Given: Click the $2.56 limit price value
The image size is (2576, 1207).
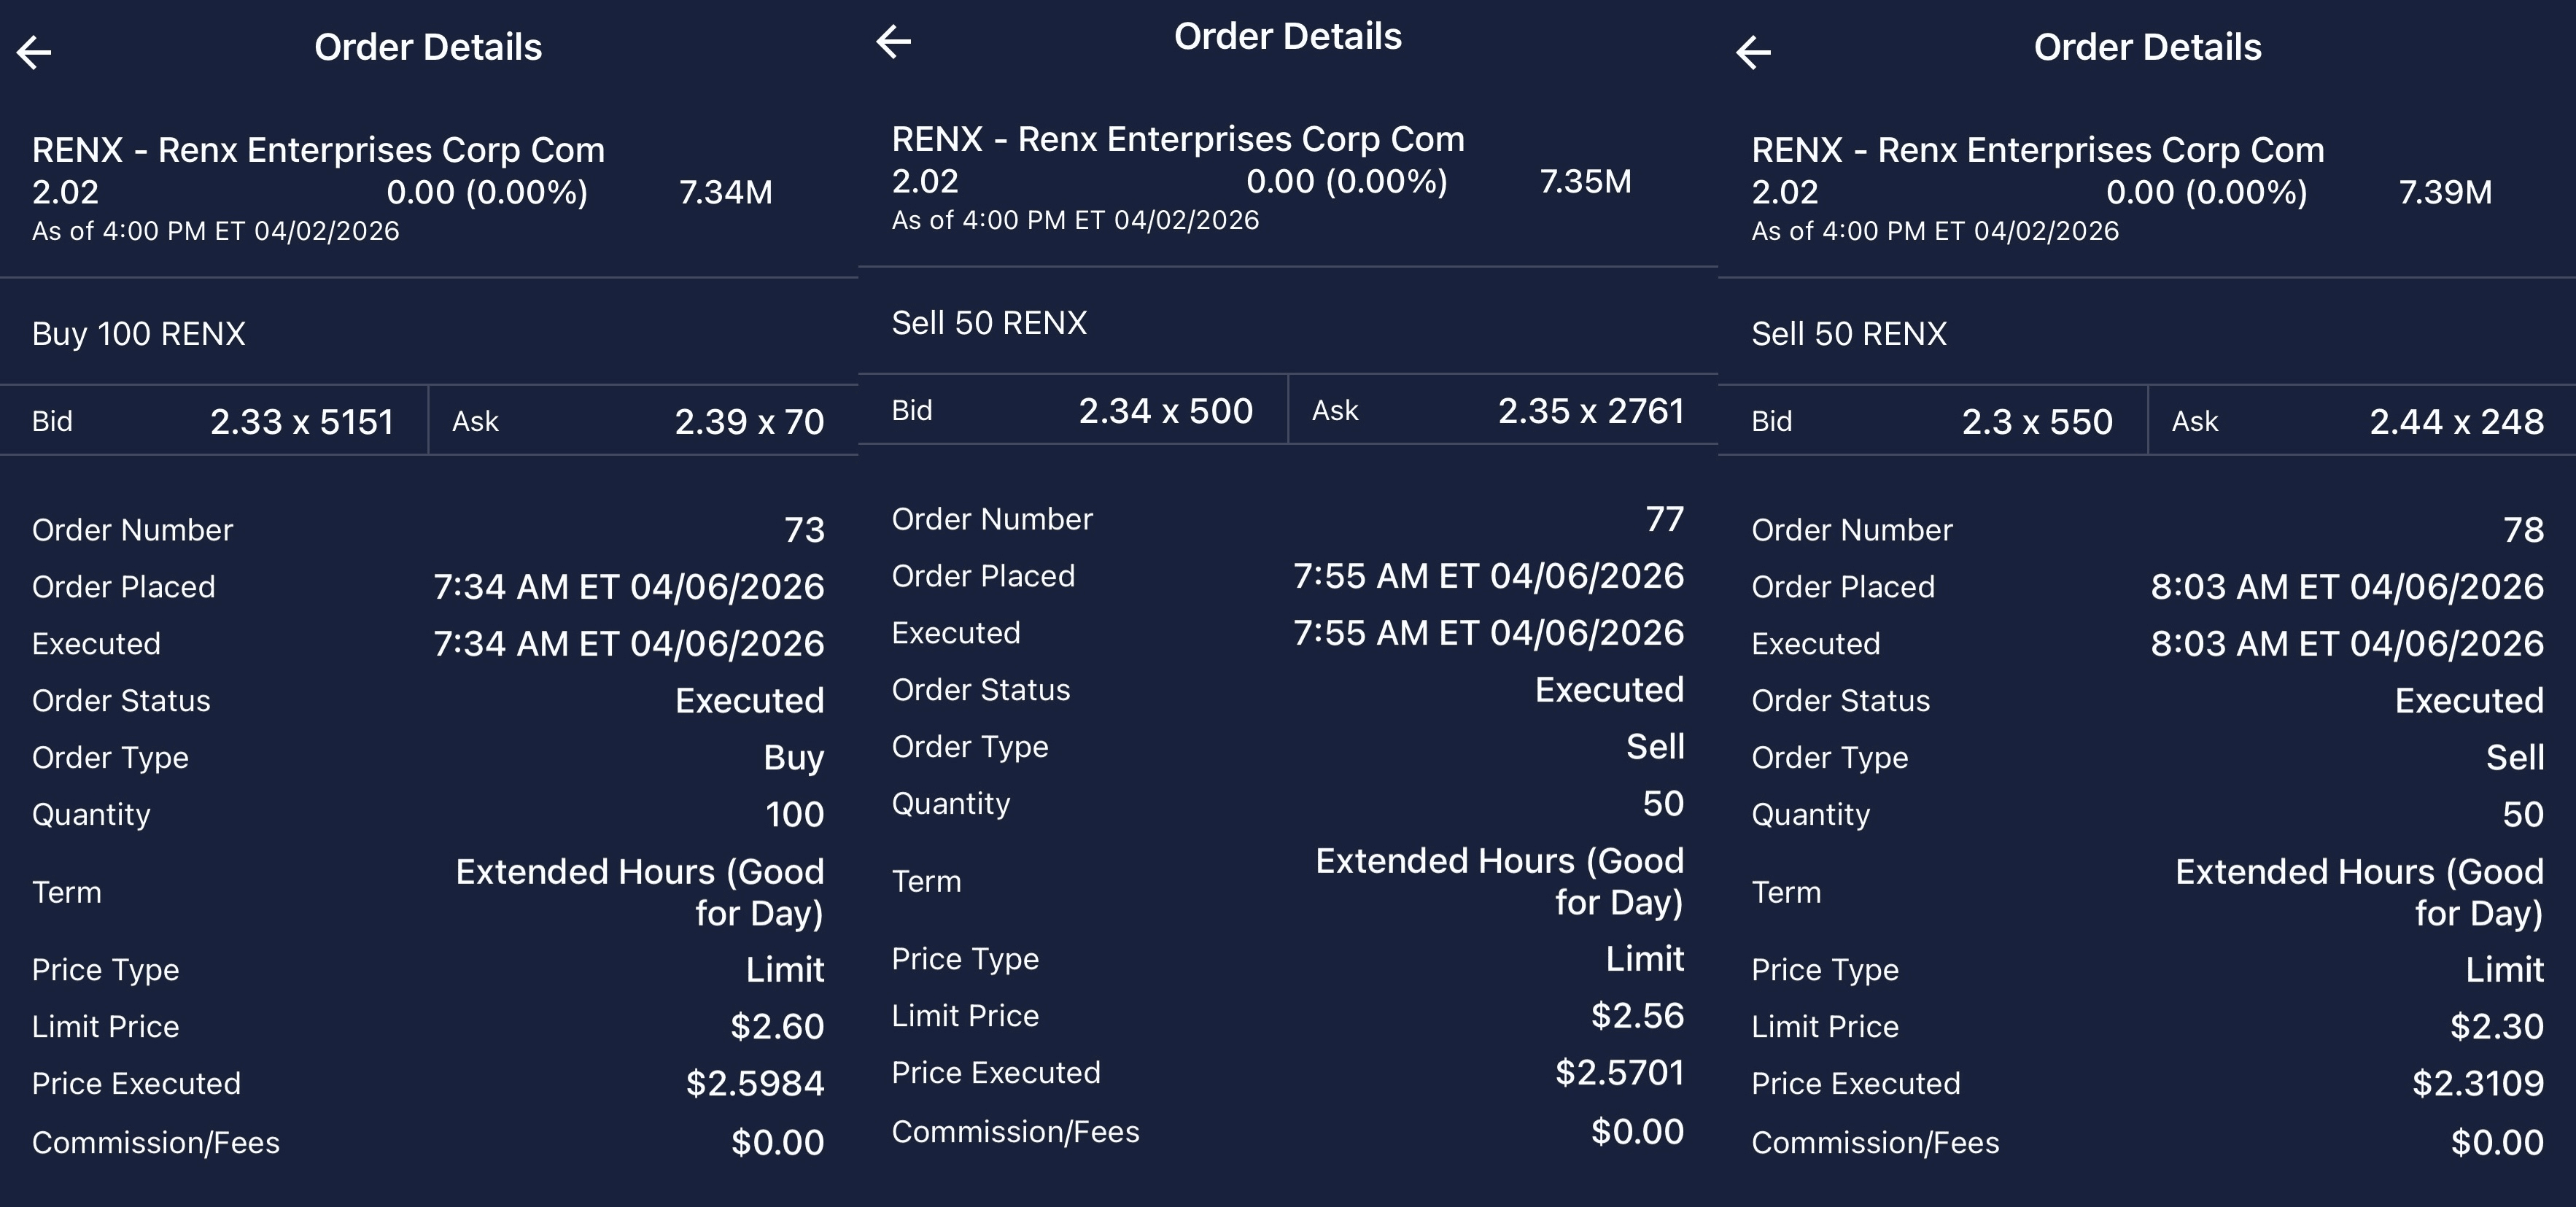Looking at the screenshot, I should [x=1637, y=1016].
